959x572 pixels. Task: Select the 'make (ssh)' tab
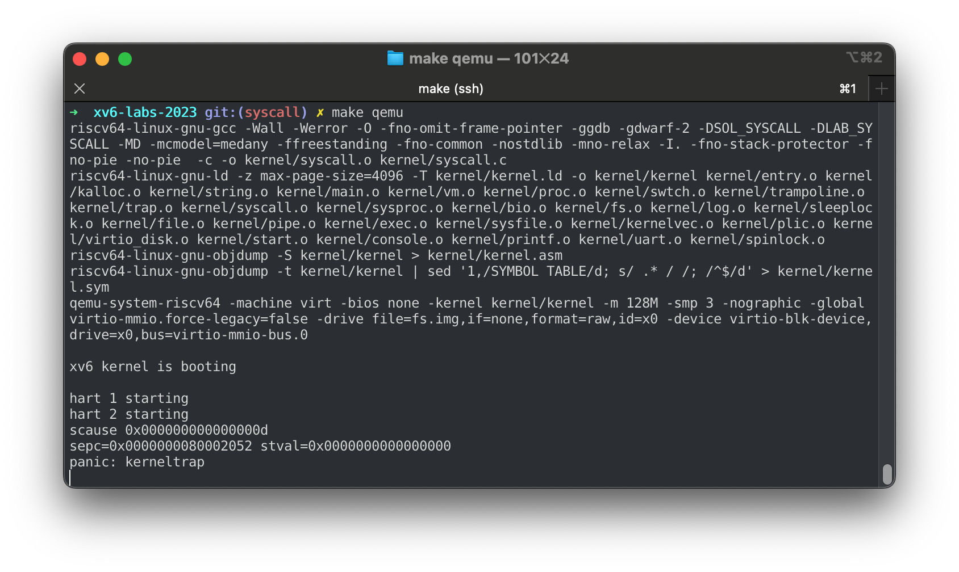[451, 89]
